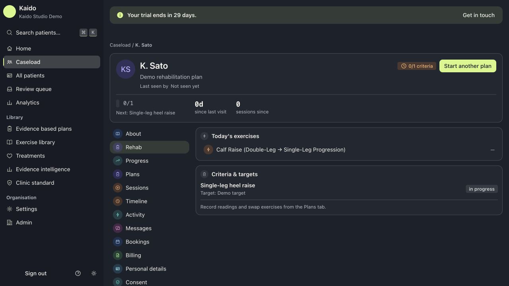
Task: Click the Search patients field
Action: 52,33
